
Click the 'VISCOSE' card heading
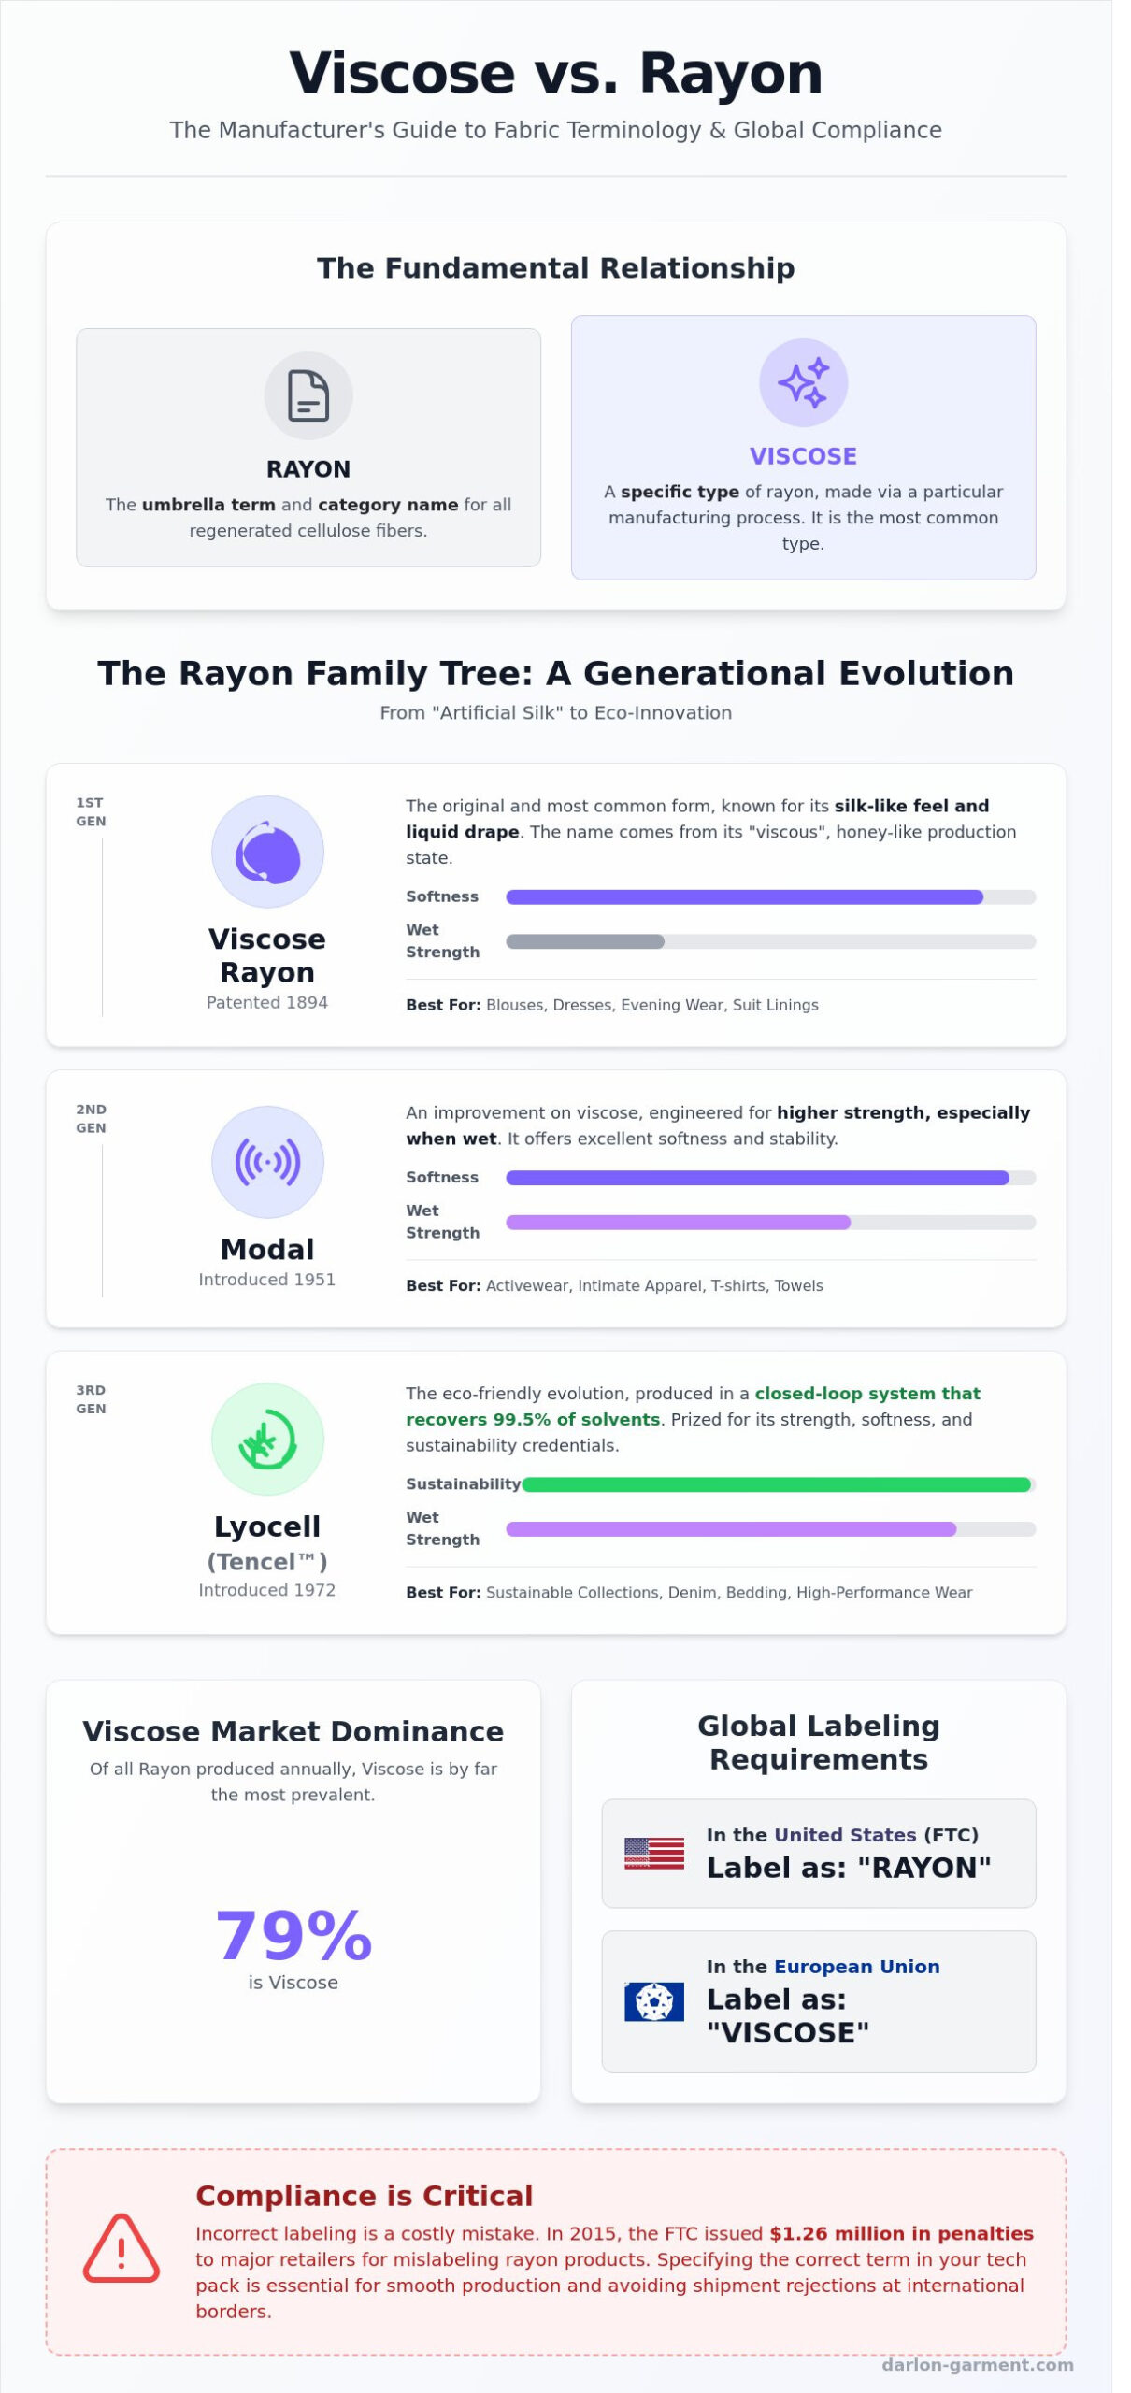[x=803, y=456]
